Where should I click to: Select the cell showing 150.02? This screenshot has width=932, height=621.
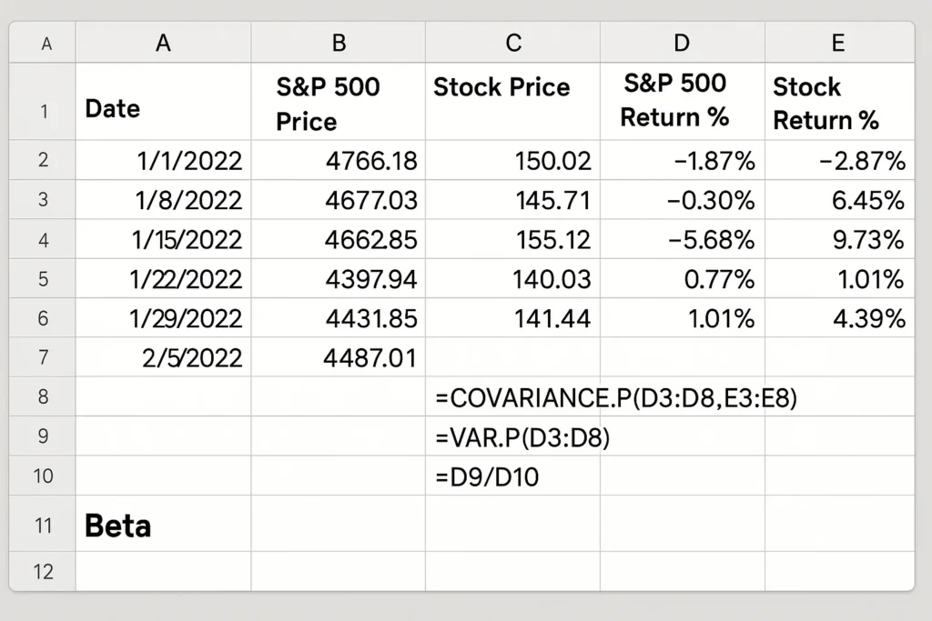pos(512,160)
